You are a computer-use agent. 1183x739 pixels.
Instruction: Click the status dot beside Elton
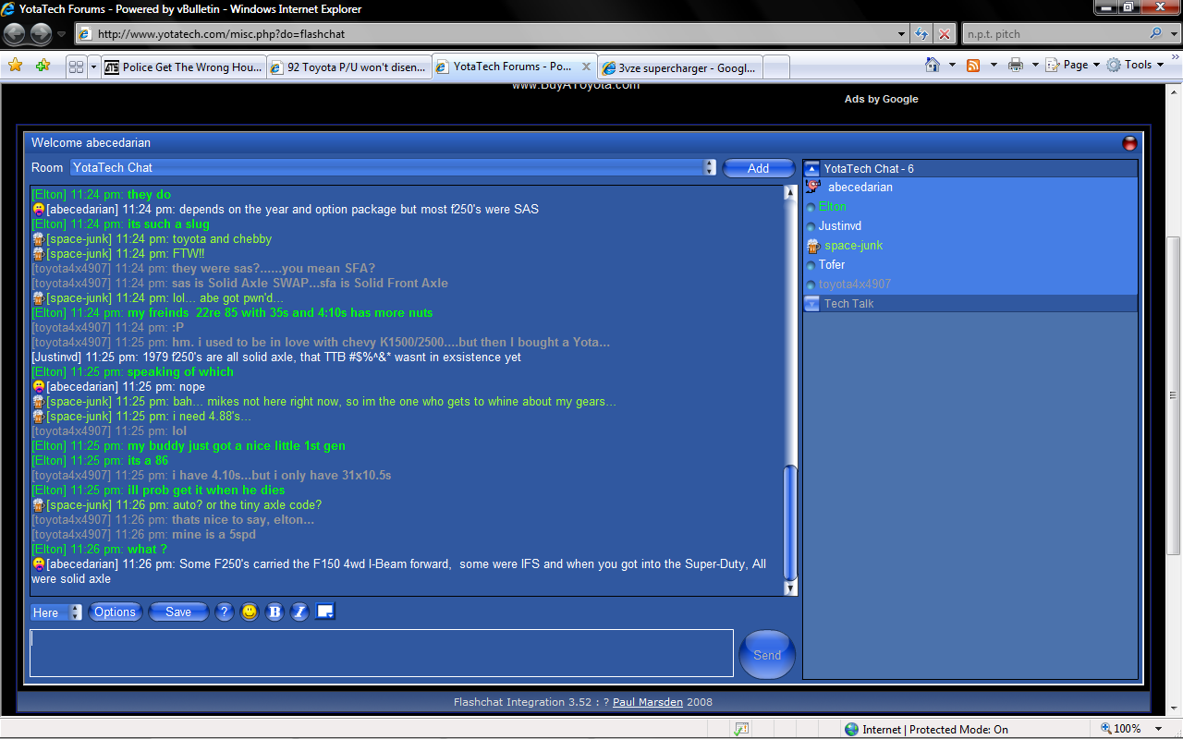click(x=811, y=207)
